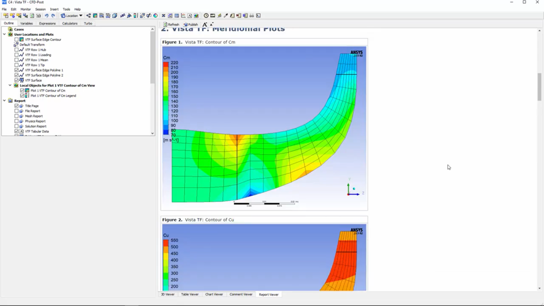Decrease report font size with small A

click(212, 24)
